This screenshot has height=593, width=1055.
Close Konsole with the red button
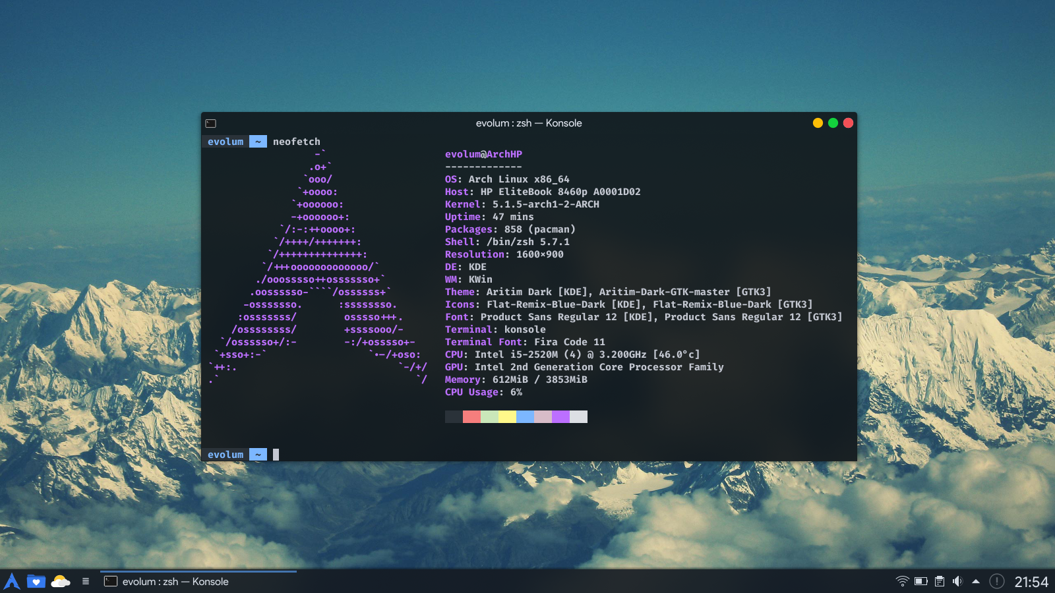pos(848,123)
